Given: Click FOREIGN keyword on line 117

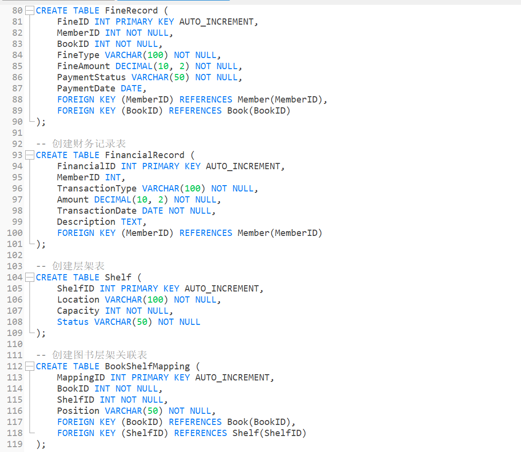Looking at the screenshot, I should (x=75, y=422).
